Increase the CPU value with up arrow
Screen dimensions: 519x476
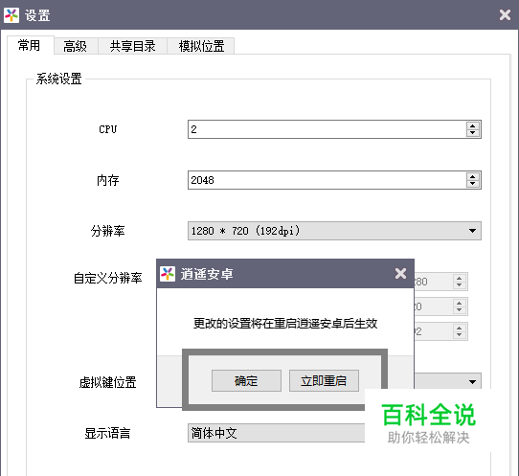tap(473, 125)
